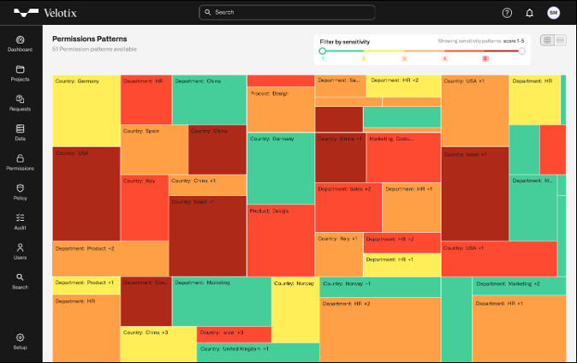Open the Country: Spain tile
This screenshot has width=577, height=363.
point(154,150)
